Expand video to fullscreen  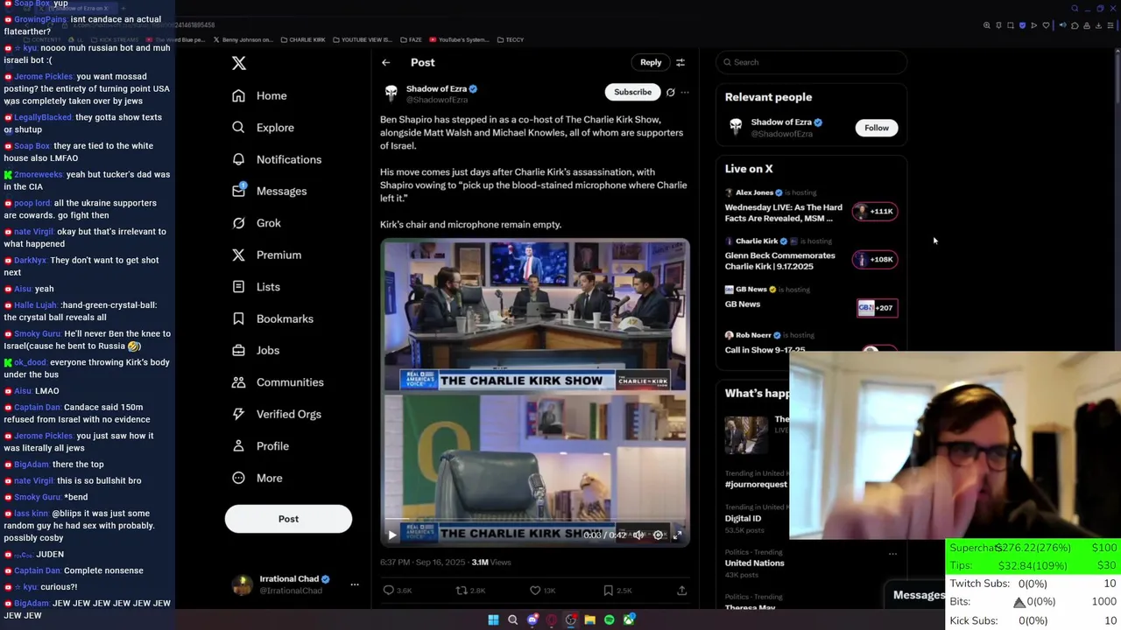click(677, 535)
